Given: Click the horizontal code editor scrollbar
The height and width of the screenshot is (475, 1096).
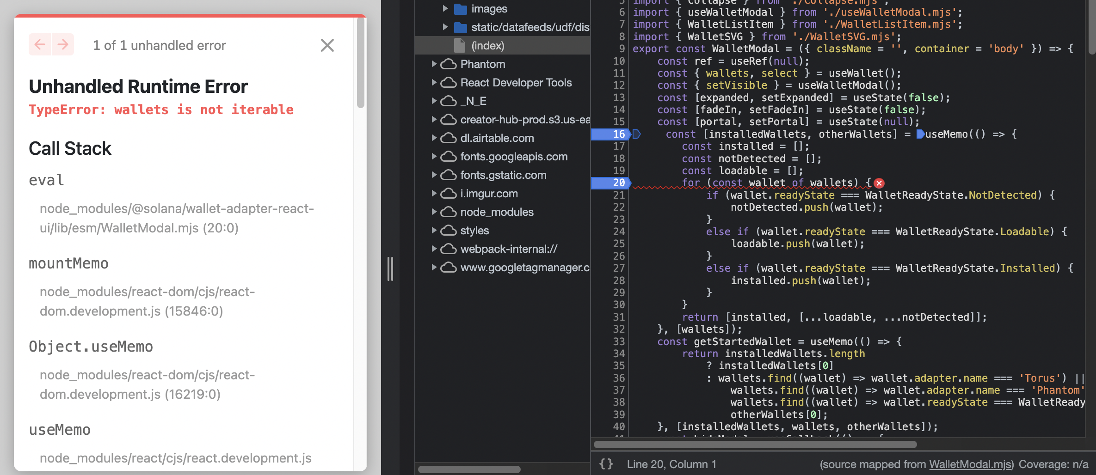Looking at the screenshot, I should point(754,445).
